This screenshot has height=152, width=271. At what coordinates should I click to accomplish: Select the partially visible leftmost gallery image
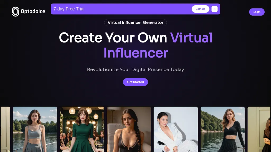[5, 129]
